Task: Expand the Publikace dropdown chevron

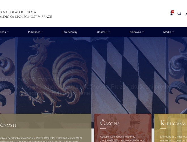Action: click(42, 32)
